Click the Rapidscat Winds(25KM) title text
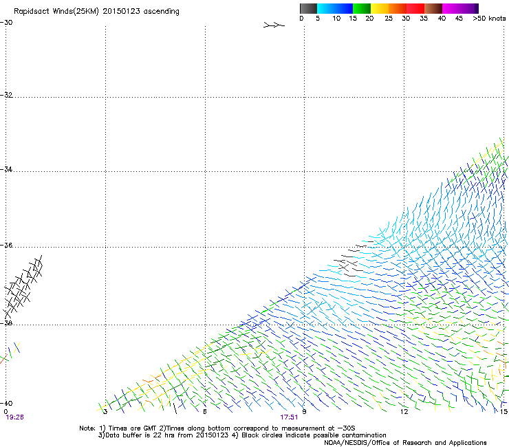Image resolution: width=509 pixels, height=447 pixels. (x=96, y=12)
